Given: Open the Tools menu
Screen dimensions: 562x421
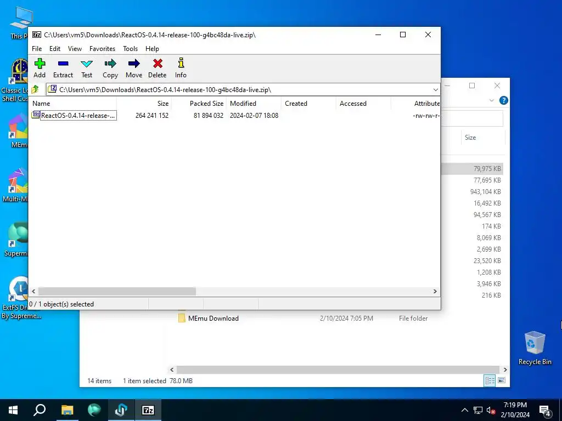Looking at the screenshot, I should coord(131,49).
